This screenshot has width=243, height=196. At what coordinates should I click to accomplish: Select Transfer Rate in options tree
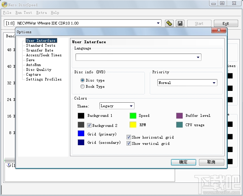(40, 50)
